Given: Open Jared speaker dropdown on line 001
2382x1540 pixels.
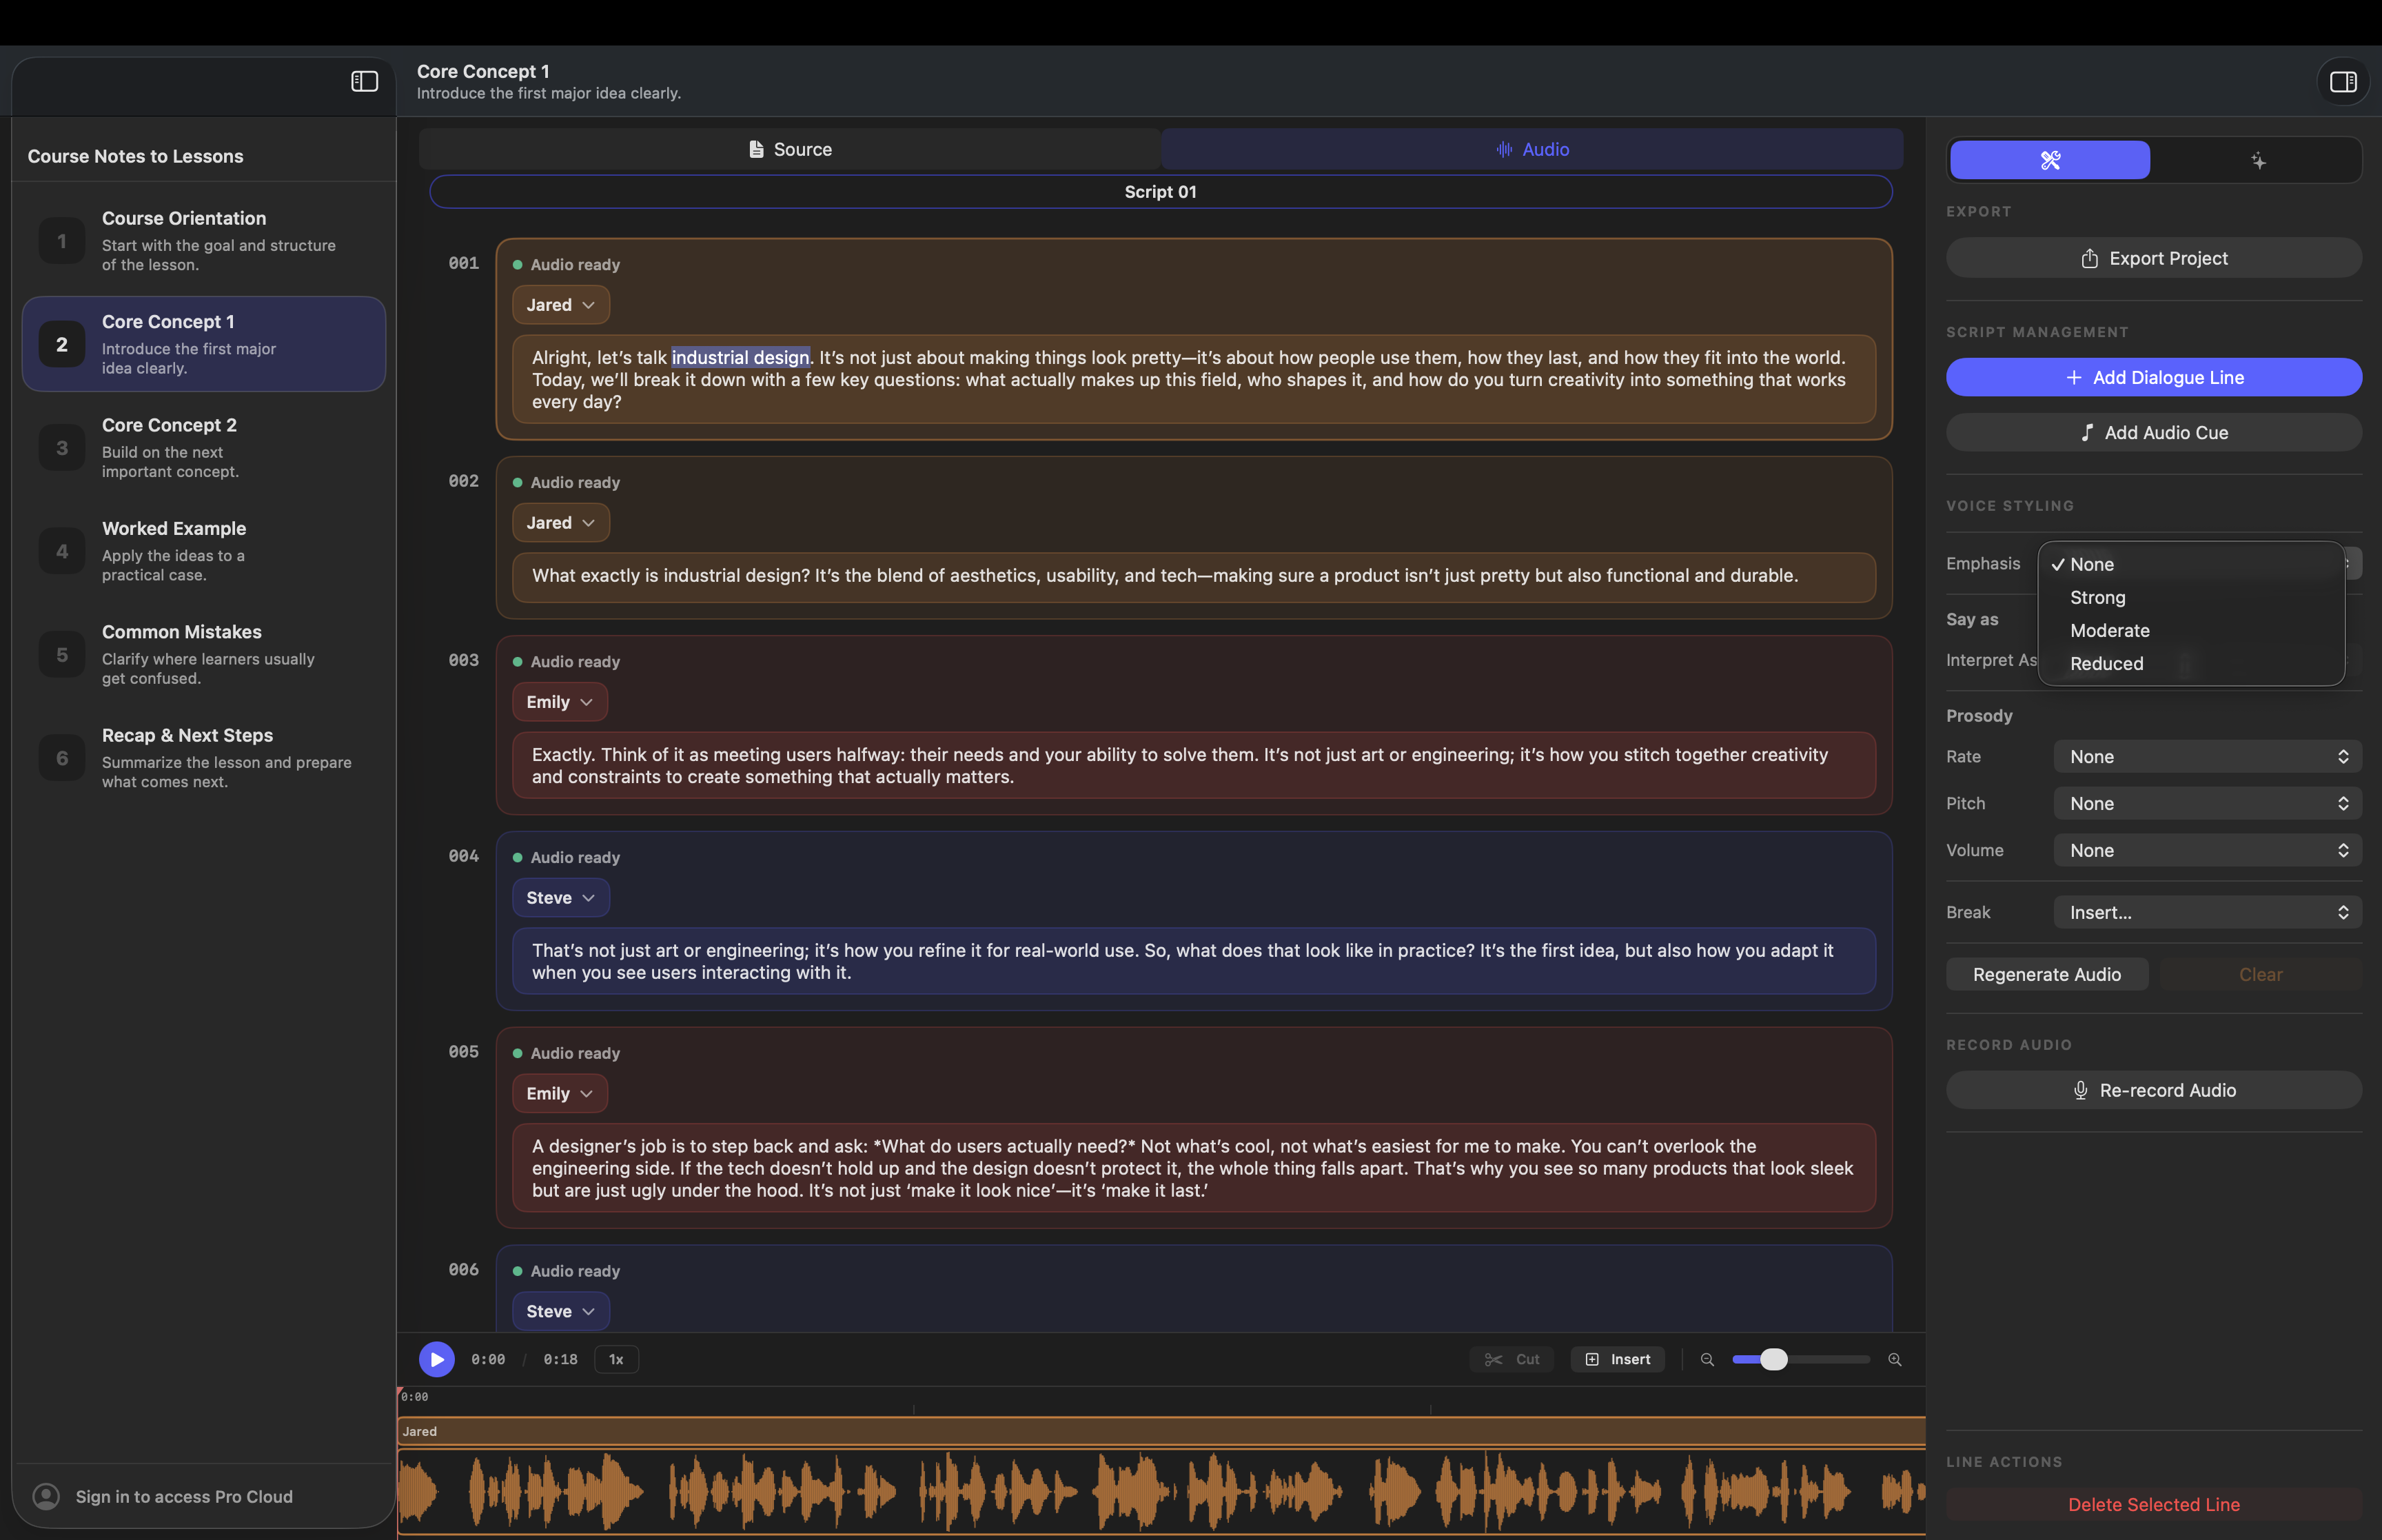Looking at the screenshot, I should [561, 305].
